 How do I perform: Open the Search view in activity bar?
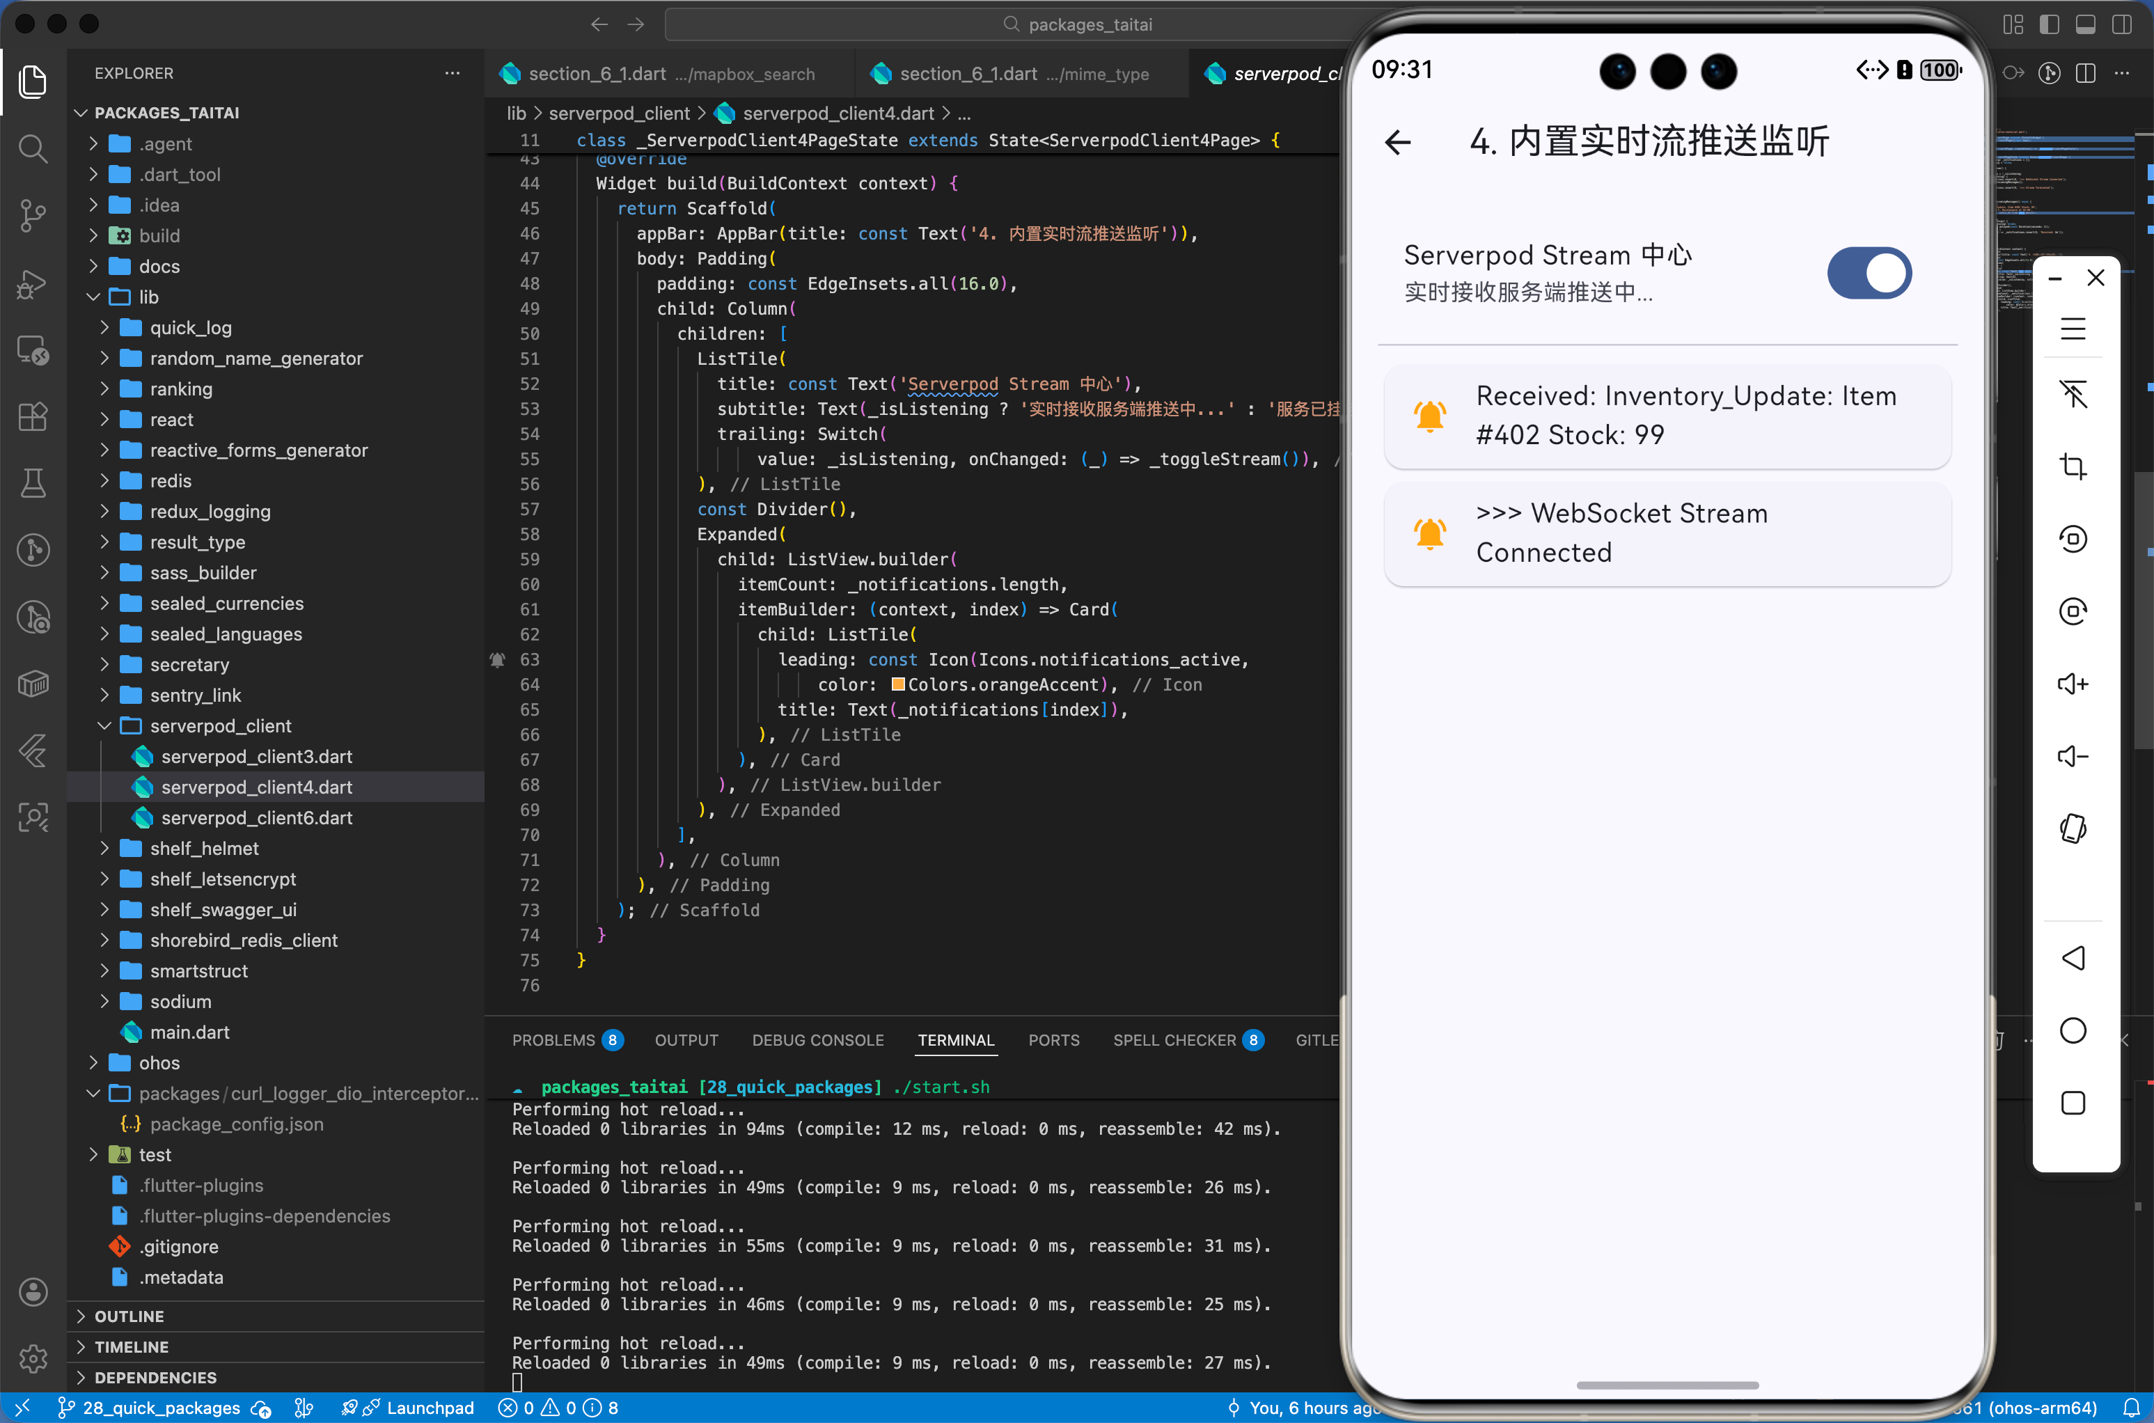pyautogui.click(x=33, y=148)
